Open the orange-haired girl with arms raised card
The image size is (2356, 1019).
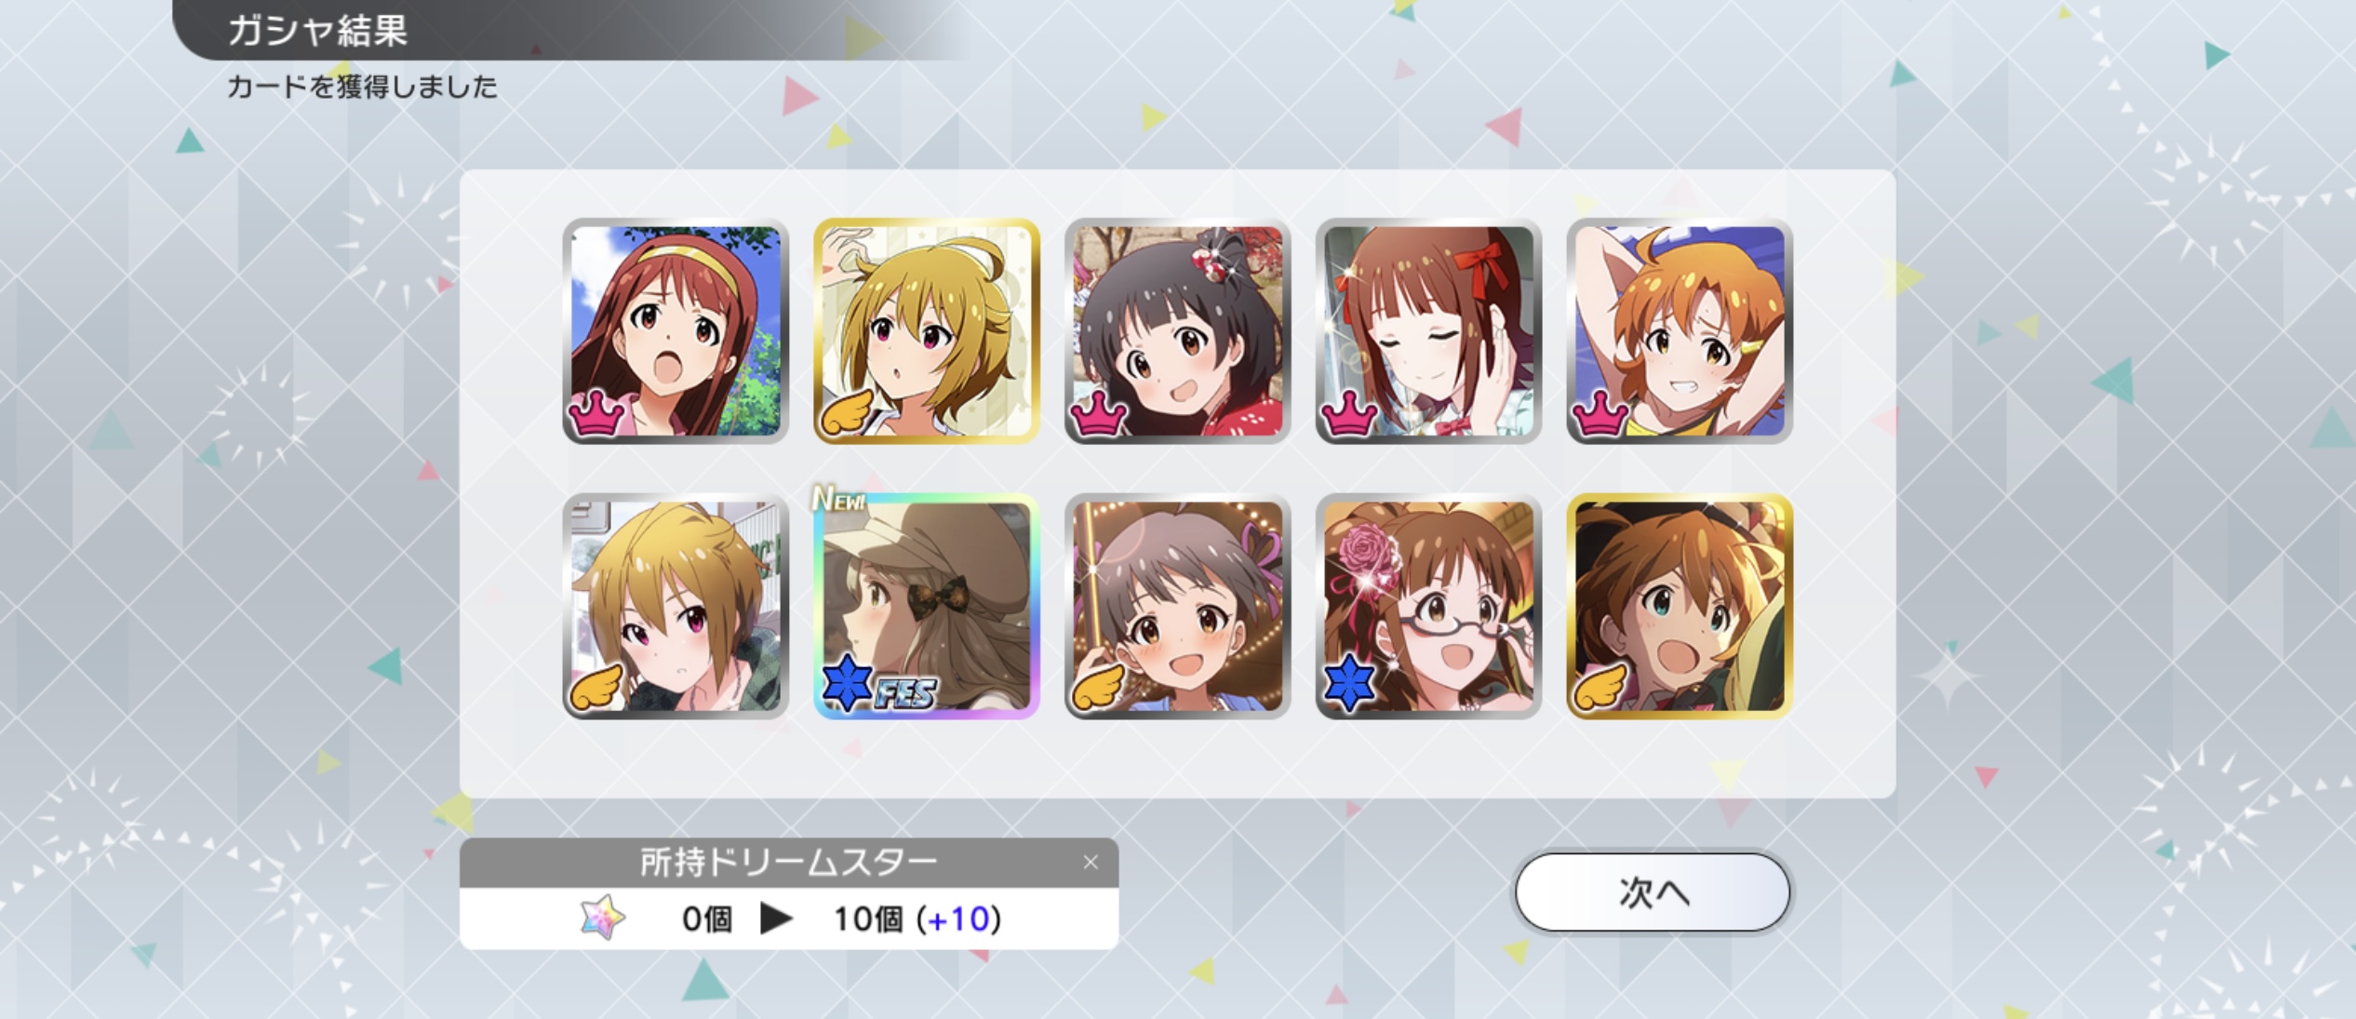1680,331
